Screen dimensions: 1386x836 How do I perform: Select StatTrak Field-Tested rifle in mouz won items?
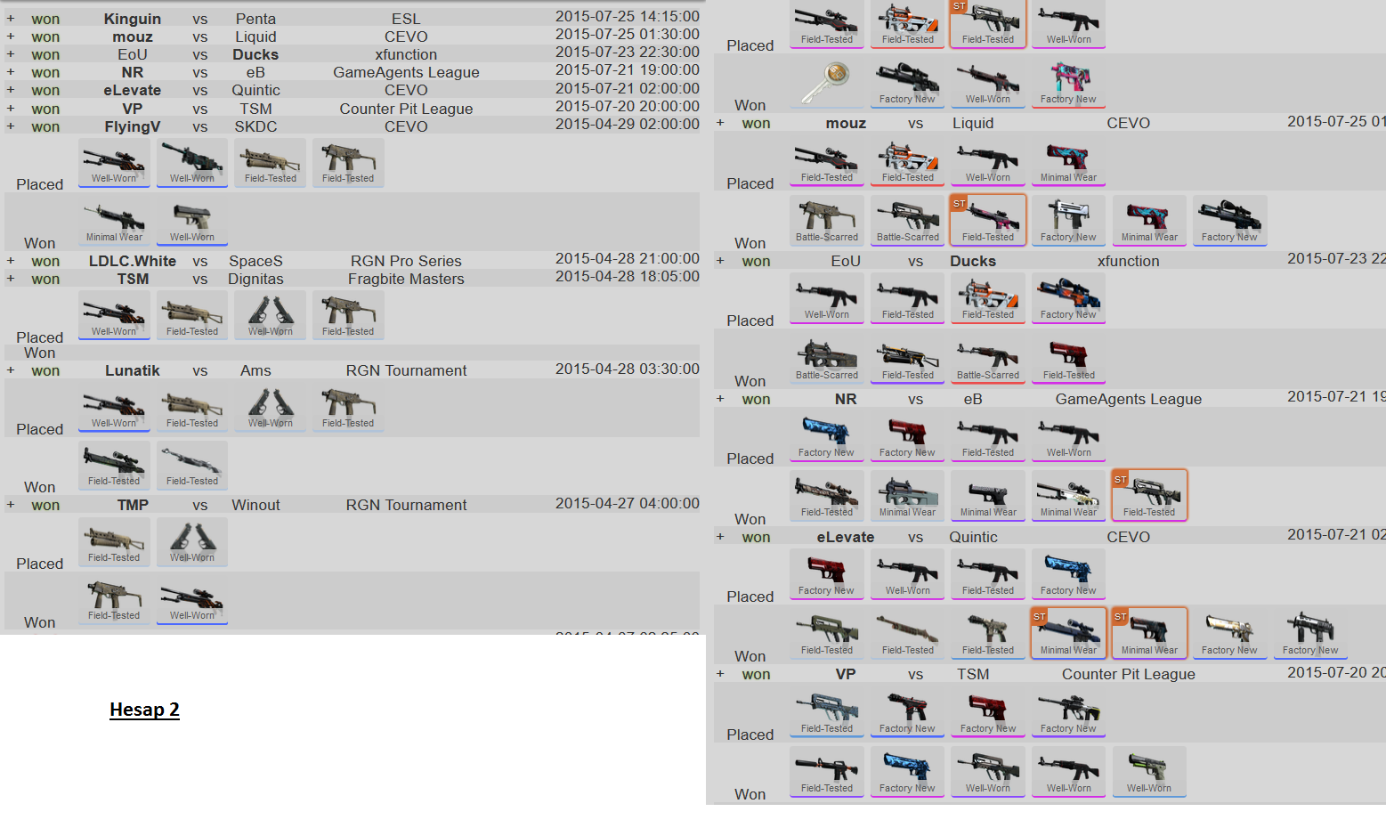pos(988,221)
